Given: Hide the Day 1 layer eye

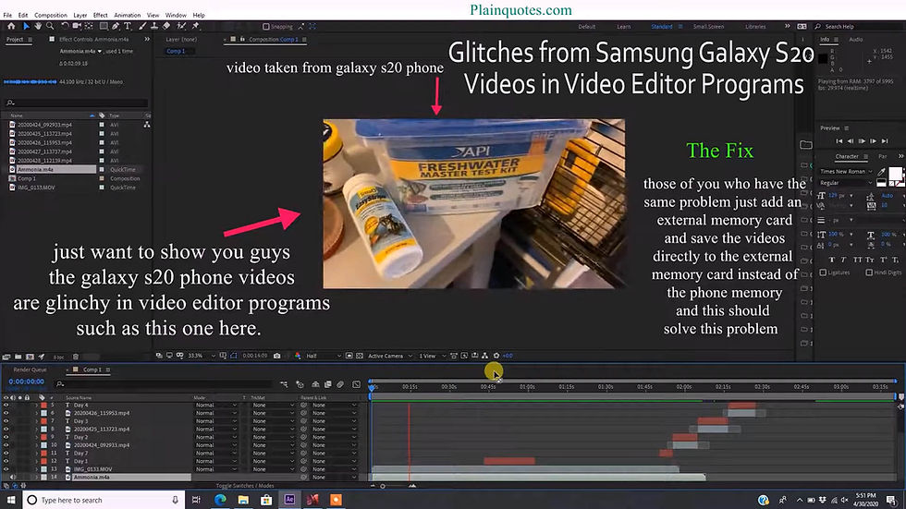Looking at the screenshot, I should [x=6, y=461].
